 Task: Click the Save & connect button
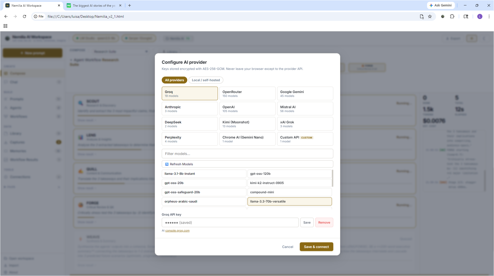point(316,247)
